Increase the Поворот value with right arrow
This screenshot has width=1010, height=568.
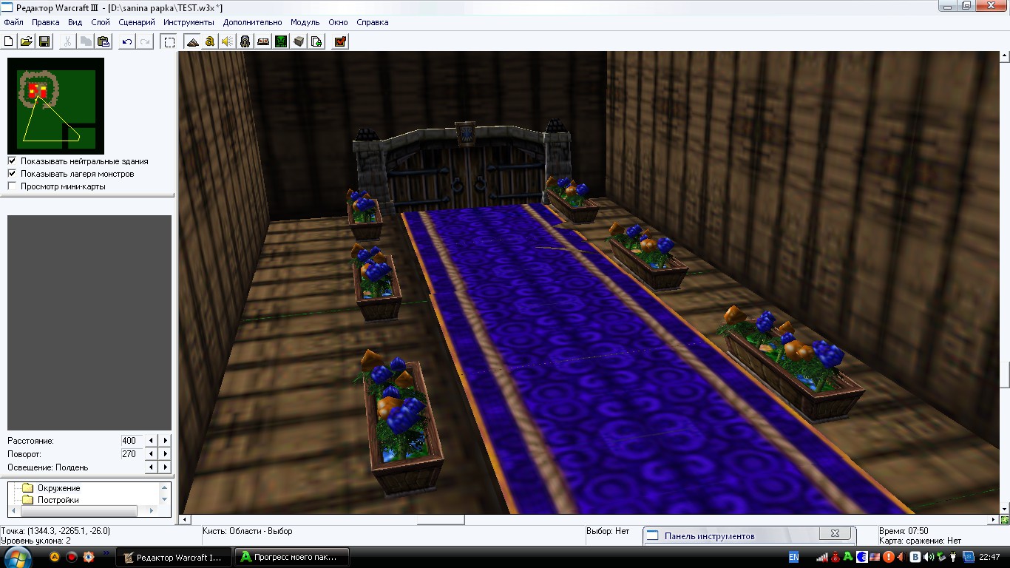click(x=166, y=453)
